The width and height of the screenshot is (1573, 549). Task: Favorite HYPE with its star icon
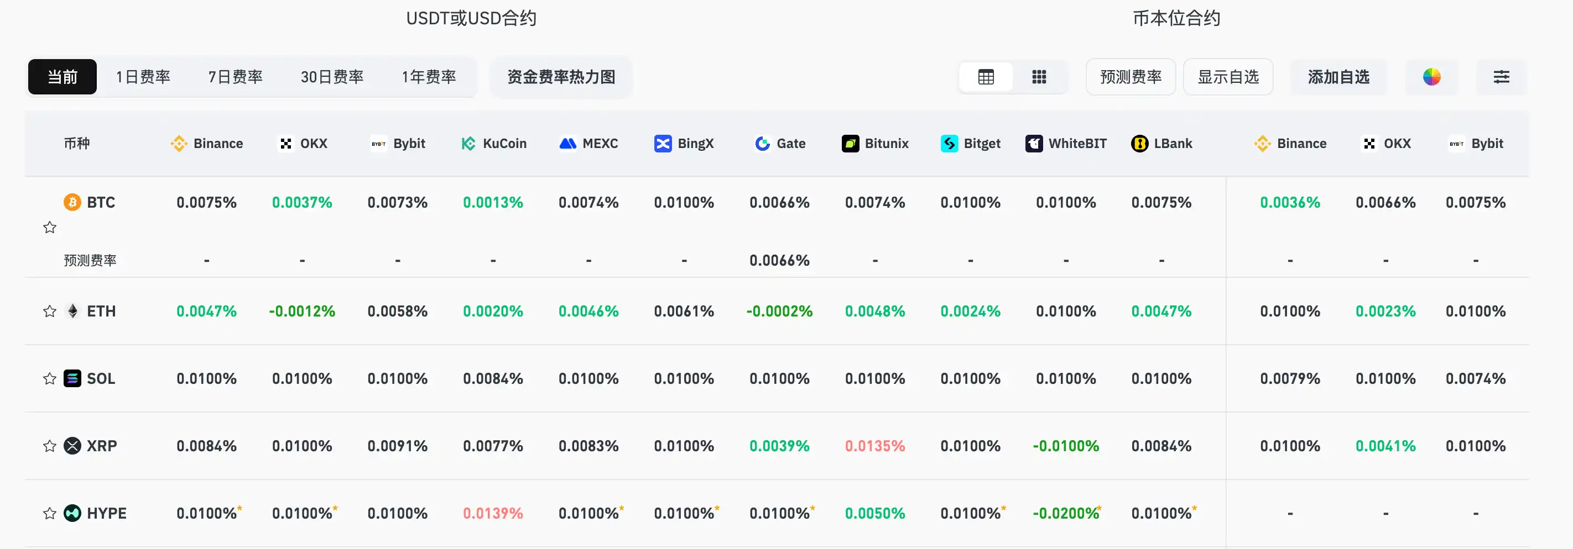[49, 514]
